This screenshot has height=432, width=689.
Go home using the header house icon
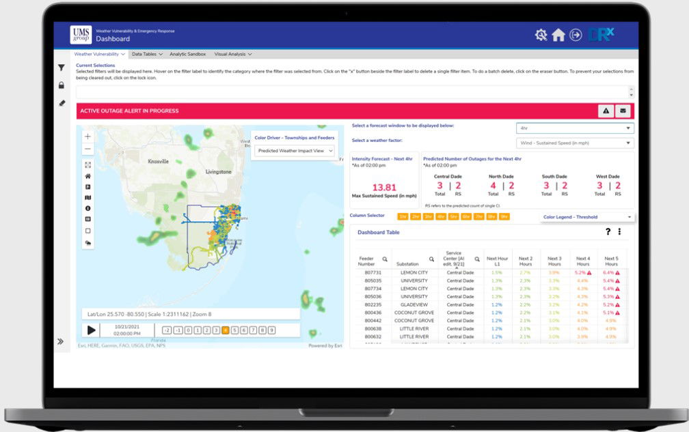(558, 35)
